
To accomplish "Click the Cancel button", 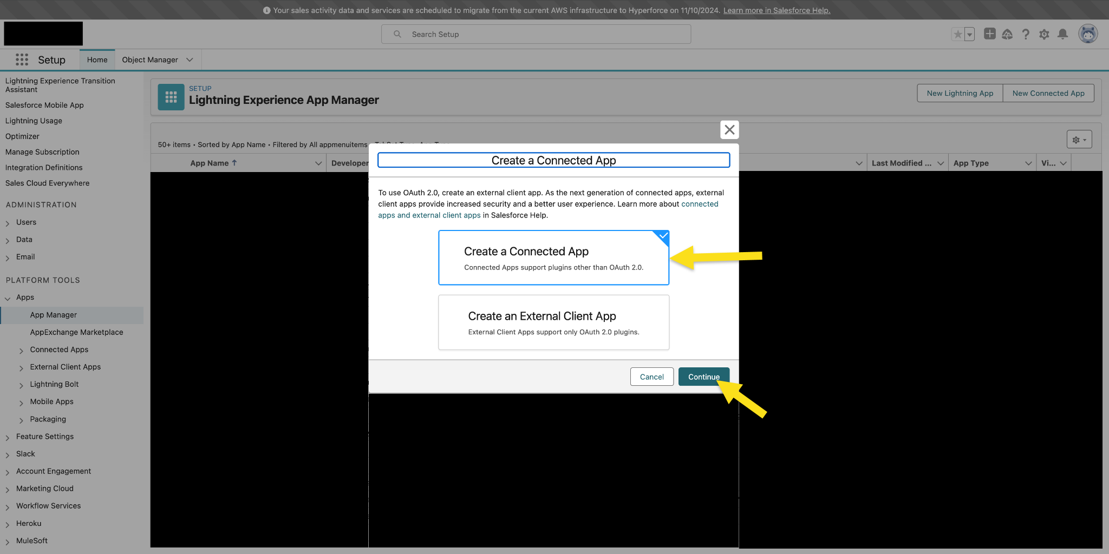I will point(651,377).
